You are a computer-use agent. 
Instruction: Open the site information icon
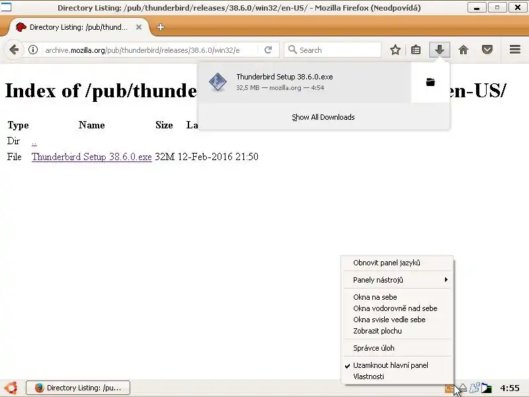pyautogui.click(x=32, y=50)
